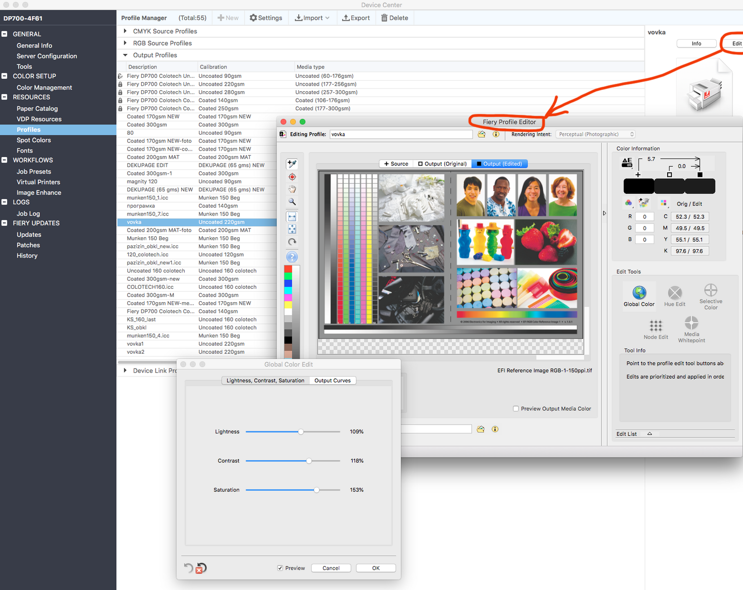Screen dimensions: 743x590
Task: Collapse the Output Profiles section
Action: click(125, 55)
